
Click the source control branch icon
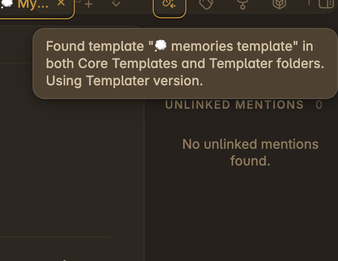243,4
